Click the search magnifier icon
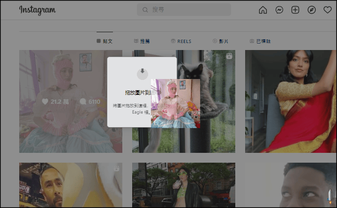Image resolution: width=337 pixels, height=208 pixels. (x=145, y=10)
